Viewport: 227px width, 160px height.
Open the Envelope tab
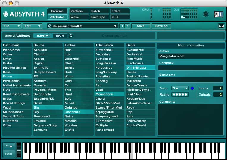click(99, 17)
